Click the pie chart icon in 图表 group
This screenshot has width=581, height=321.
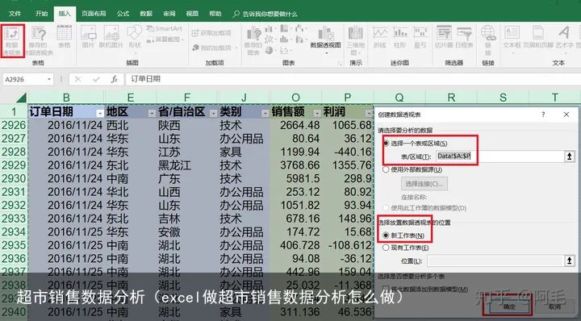pyautogui.click(x=270, y=50)
